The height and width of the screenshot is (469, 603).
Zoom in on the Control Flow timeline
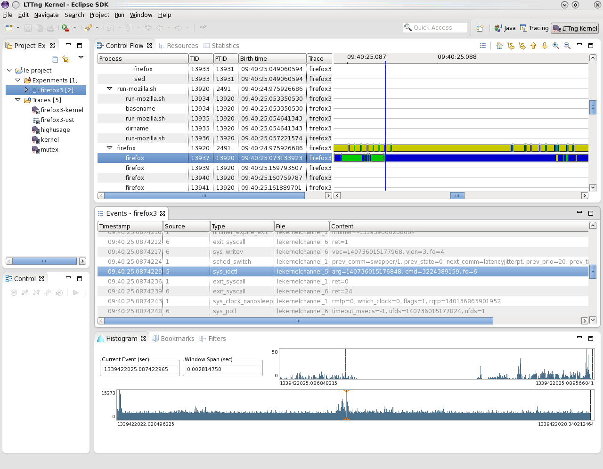tap(556, 46)
